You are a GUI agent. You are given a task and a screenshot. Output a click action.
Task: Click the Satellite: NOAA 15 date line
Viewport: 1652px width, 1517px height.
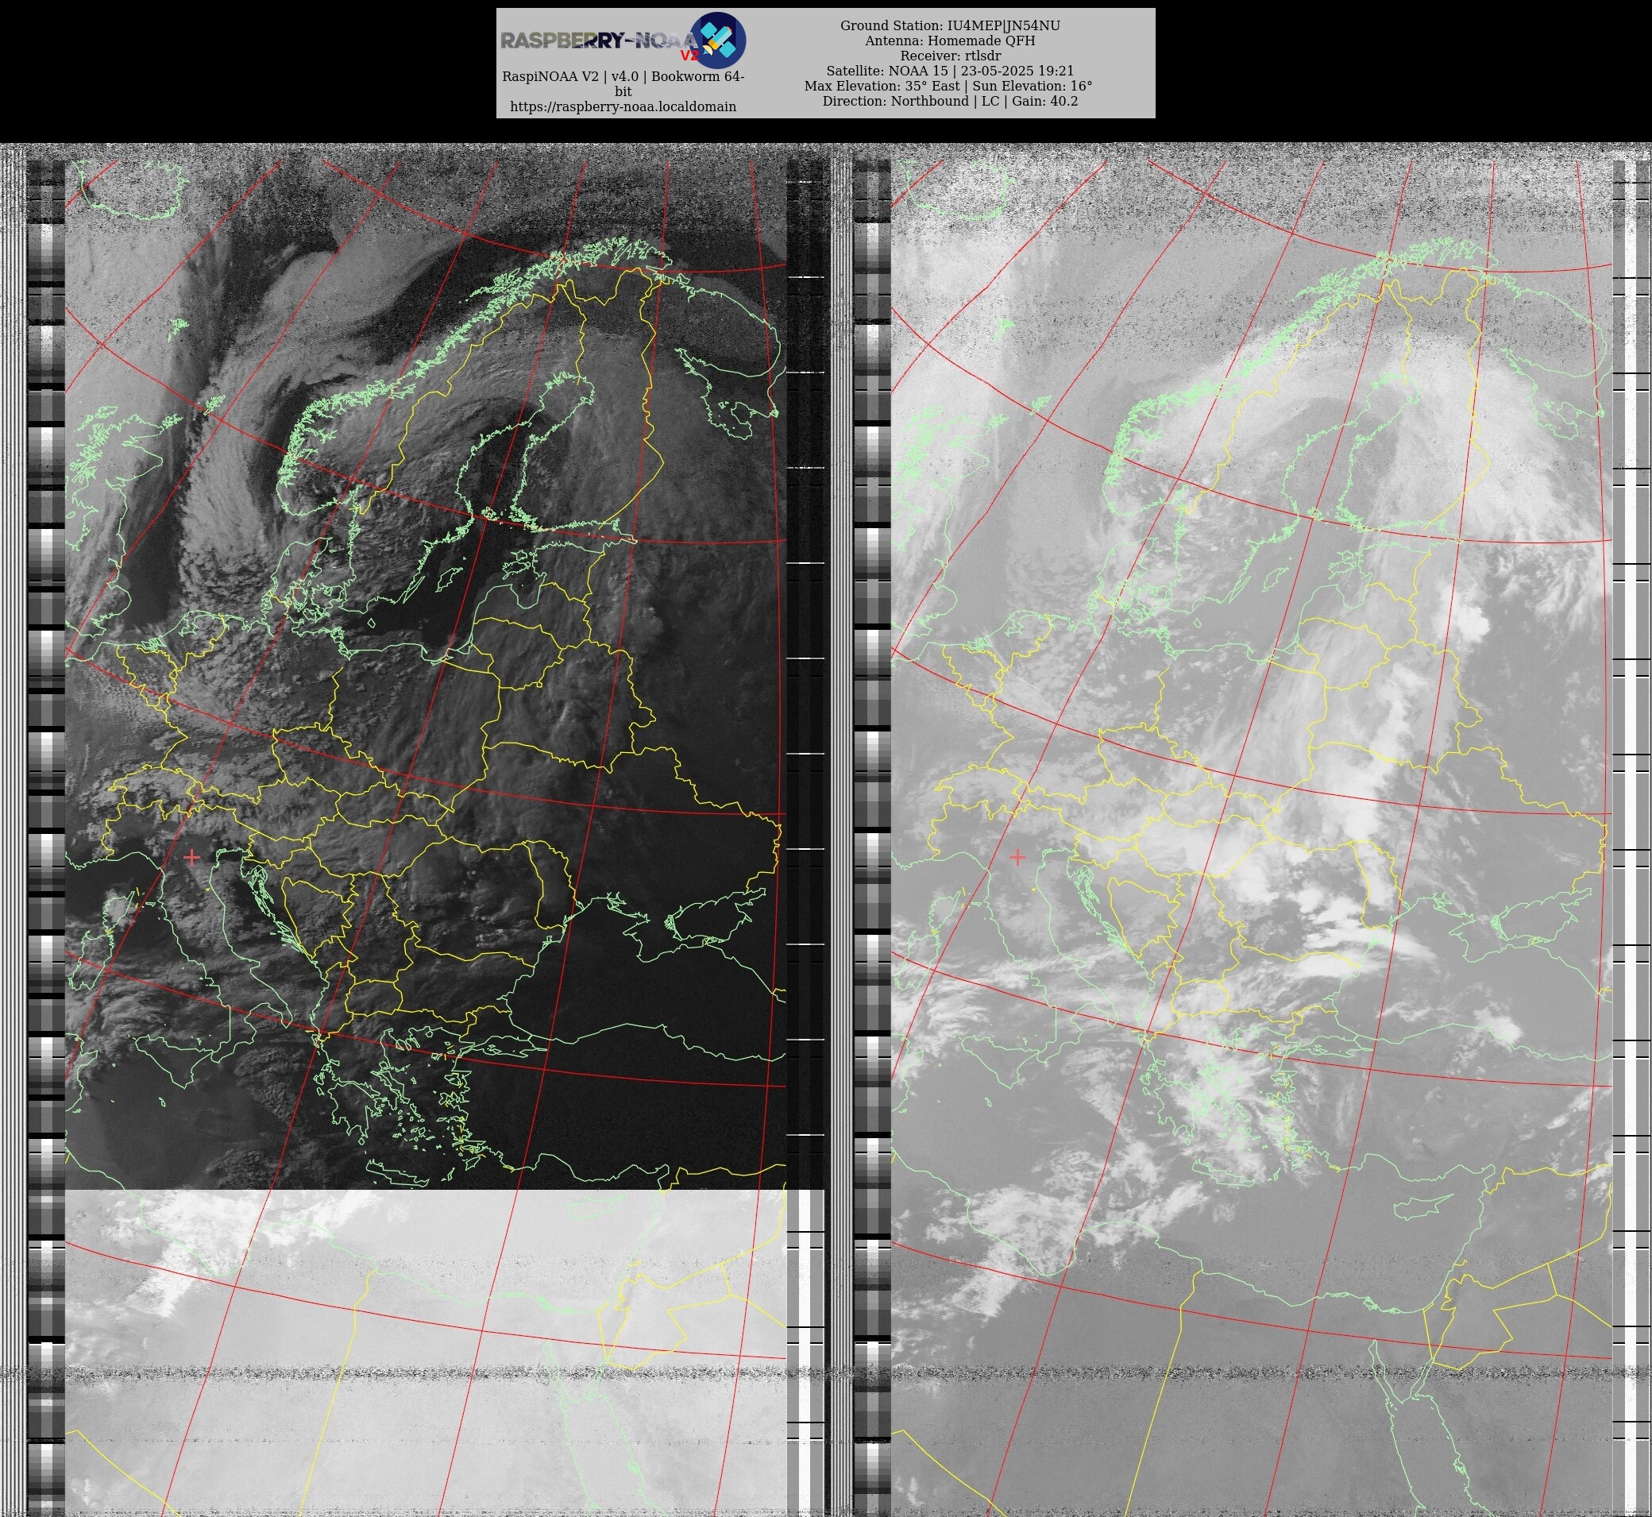pos(950,71)
